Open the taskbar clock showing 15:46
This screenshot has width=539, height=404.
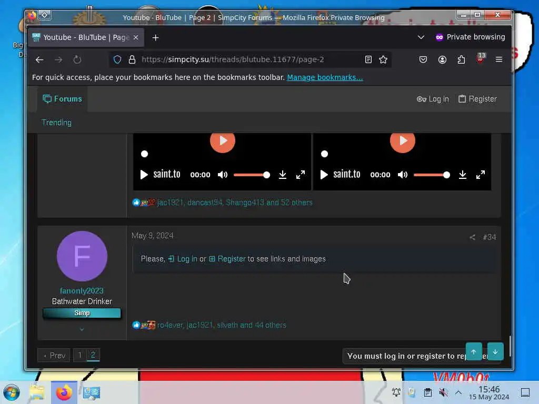pos(489,393)
